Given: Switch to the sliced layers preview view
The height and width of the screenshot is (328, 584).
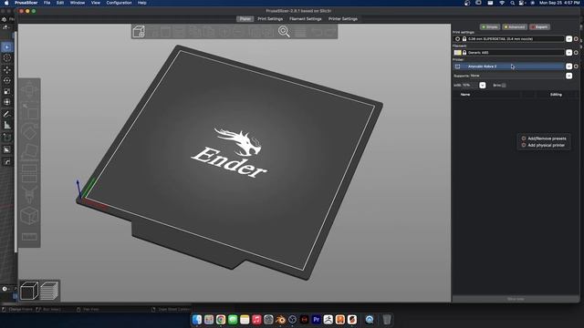Looking at the screenshot, I should pos(49,291).
